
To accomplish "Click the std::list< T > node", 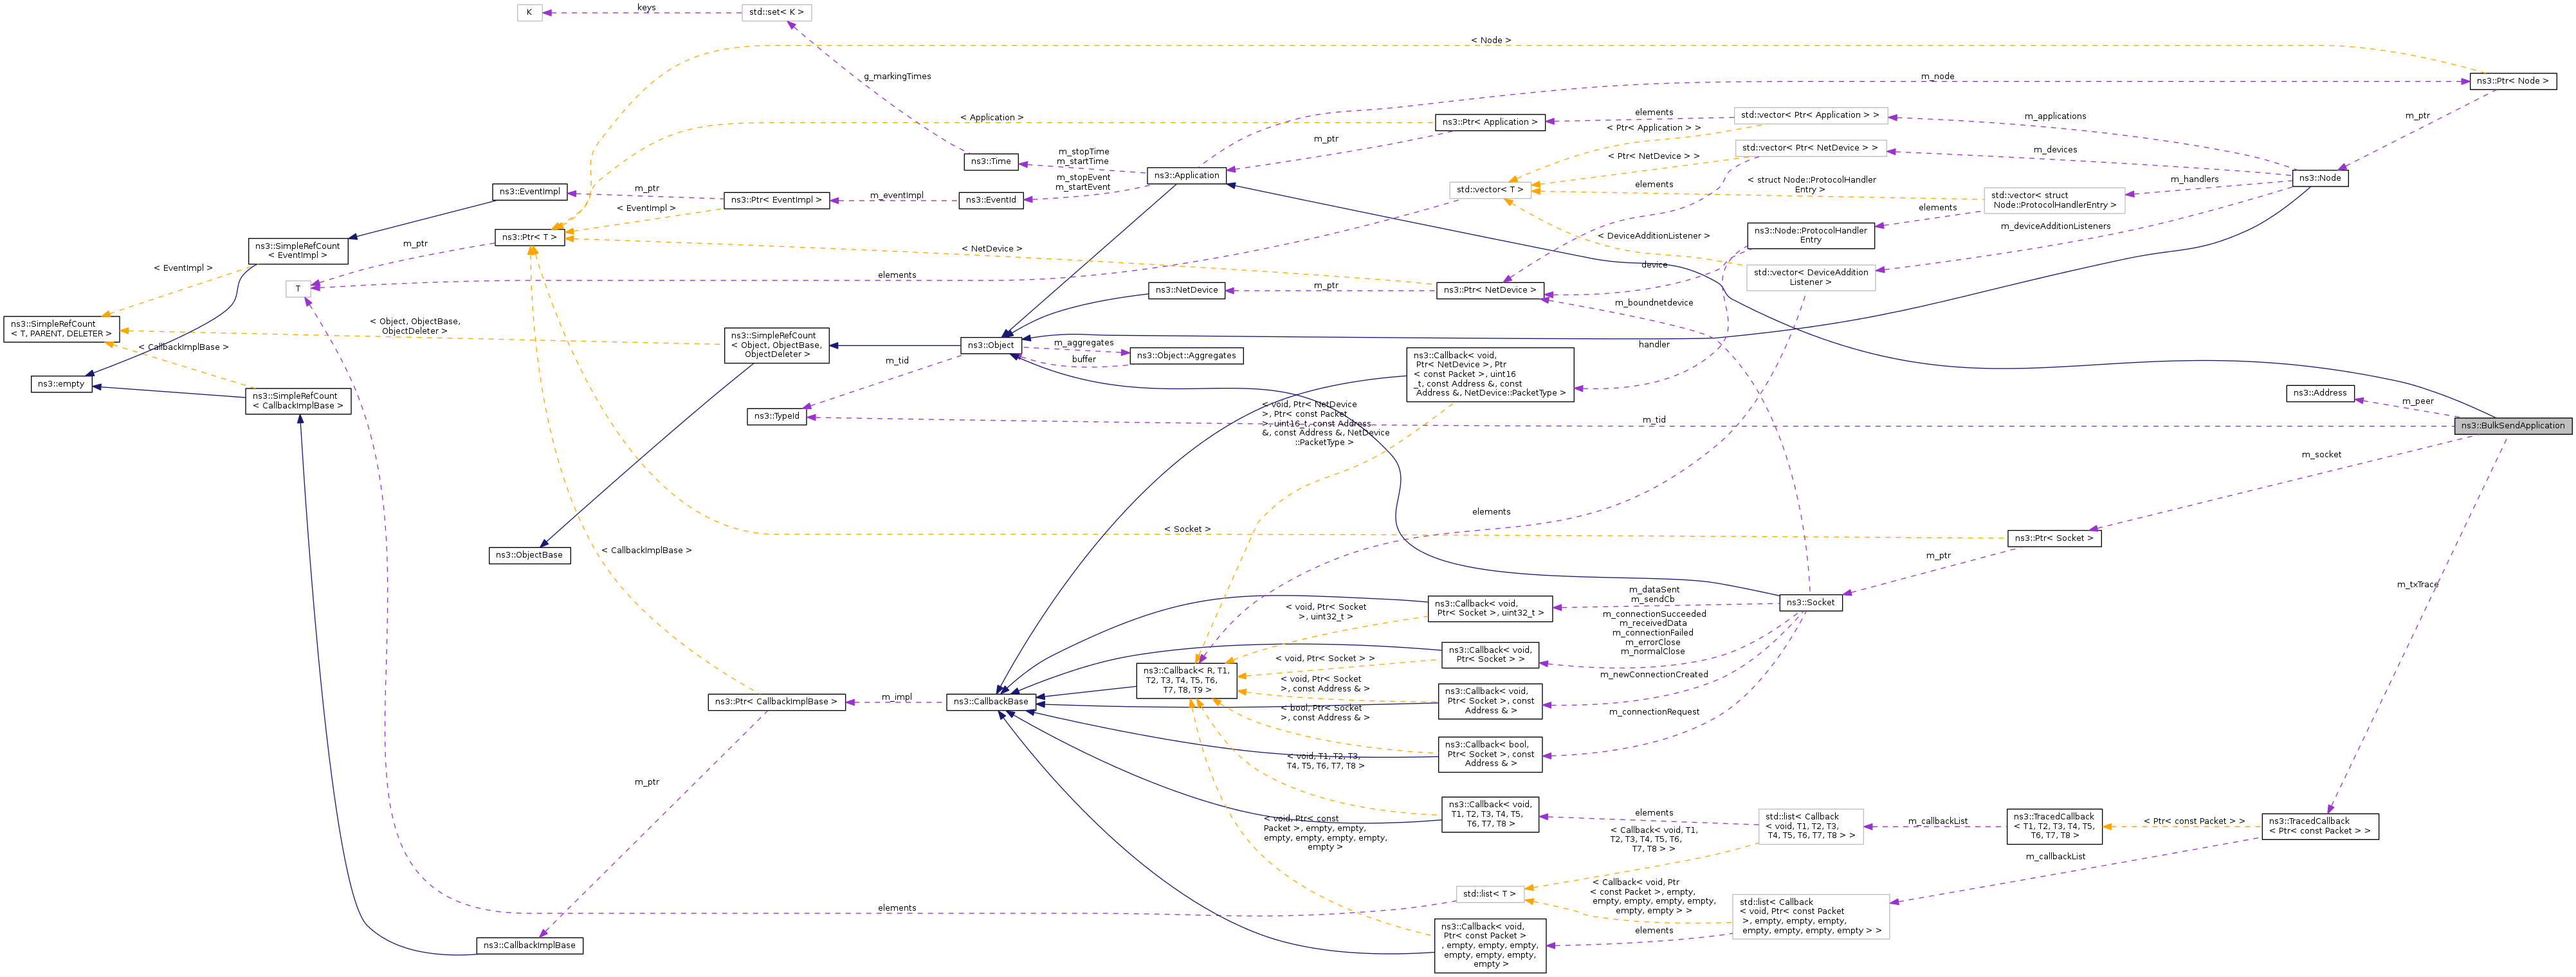I will [x=1490, y=894].
